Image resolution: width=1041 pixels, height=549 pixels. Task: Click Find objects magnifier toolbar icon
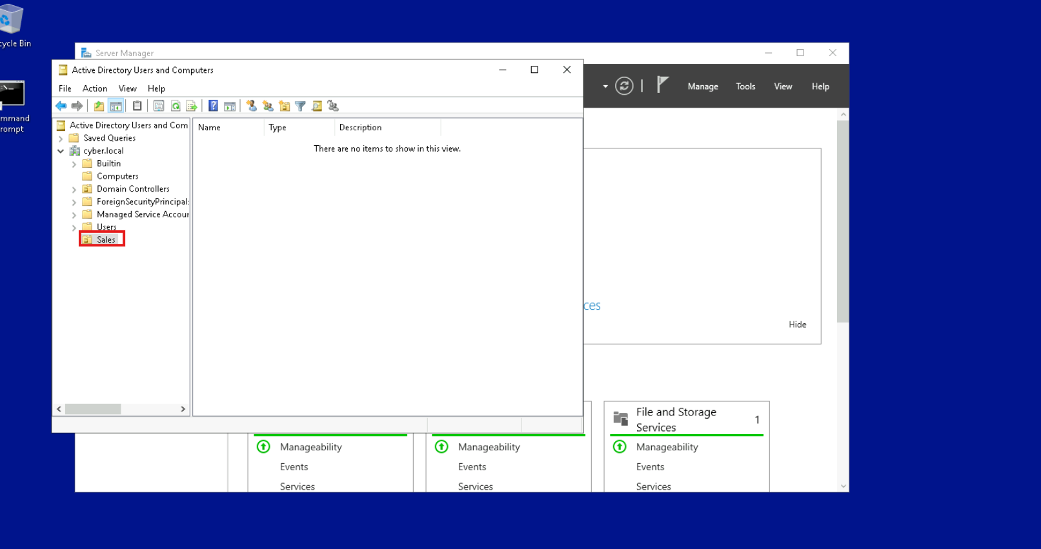[x=317, y=106]
